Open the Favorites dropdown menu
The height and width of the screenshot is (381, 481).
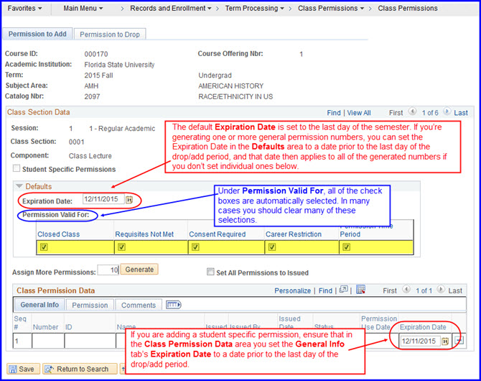click(25, 9)
